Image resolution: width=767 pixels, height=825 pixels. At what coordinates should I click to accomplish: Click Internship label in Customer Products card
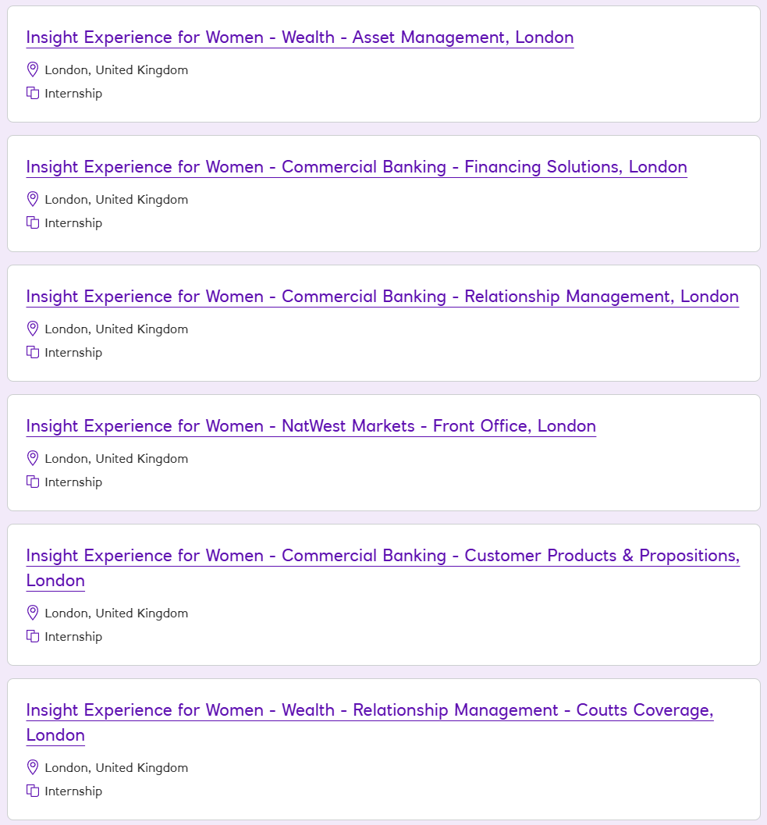tap(73, 636)
